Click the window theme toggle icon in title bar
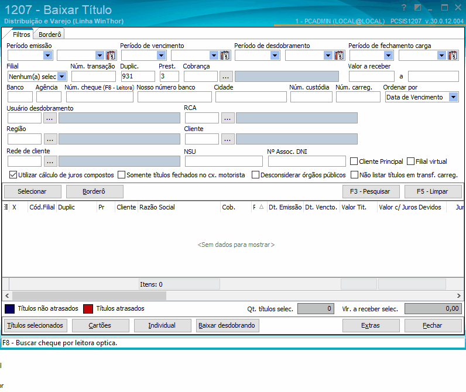The height and width of the screenshot is (392, 466). pyautogui.click(x=417, y=8)
